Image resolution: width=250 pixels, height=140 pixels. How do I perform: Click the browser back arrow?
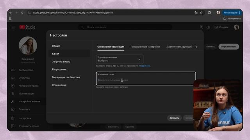point(11,12)
